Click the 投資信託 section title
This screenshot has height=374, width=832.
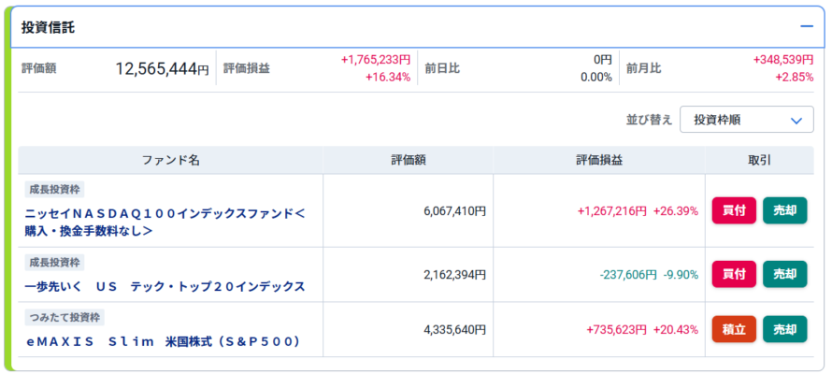(48, 28)
